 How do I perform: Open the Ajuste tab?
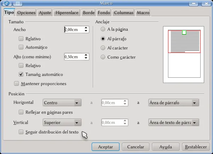click(45, 13)
